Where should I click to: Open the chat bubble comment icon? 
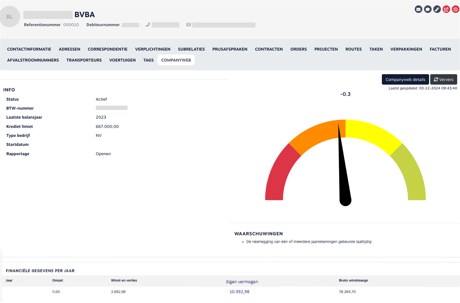427,9
